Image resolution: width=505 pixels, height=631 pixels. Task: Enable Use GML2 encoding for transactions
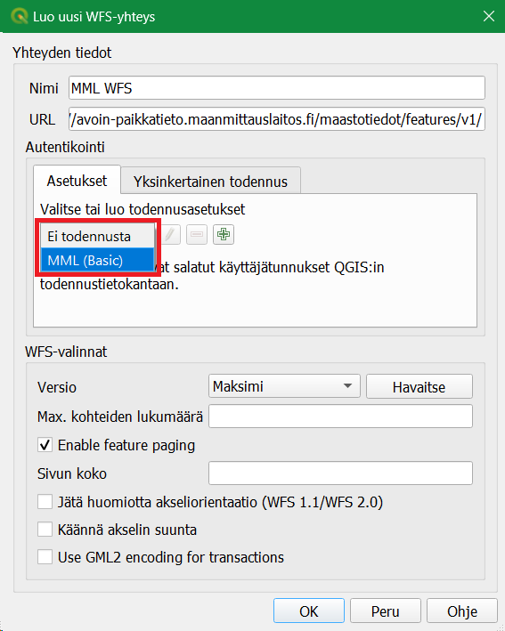tap(45, 557)
